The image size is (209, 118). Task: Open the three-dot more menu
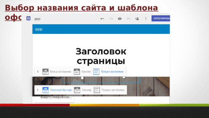point(146,18)
